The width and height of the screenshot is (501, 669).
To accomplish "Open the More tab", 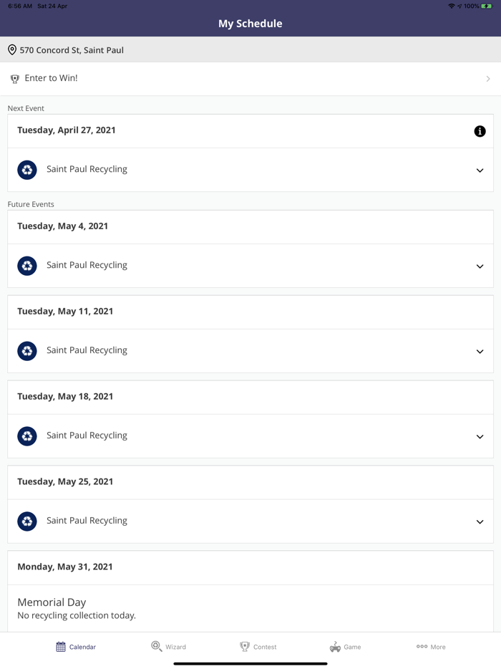I will pyautogui.click(x=431, y=647).
